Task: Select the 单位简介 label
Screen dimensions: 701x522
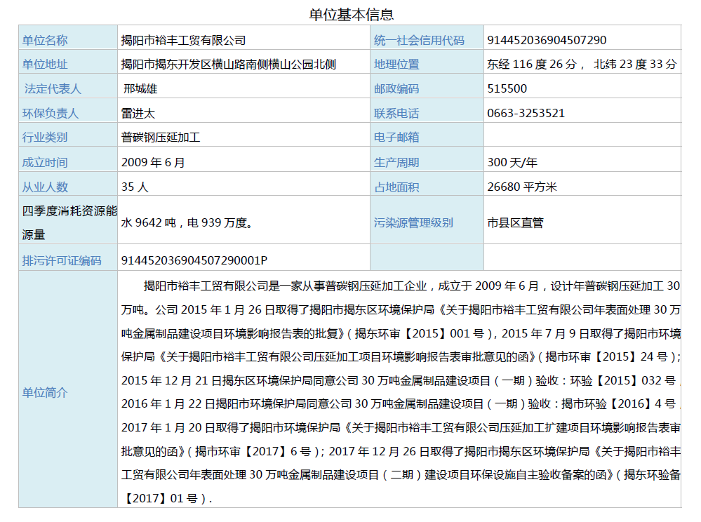Action: click(x=45, y=392)
